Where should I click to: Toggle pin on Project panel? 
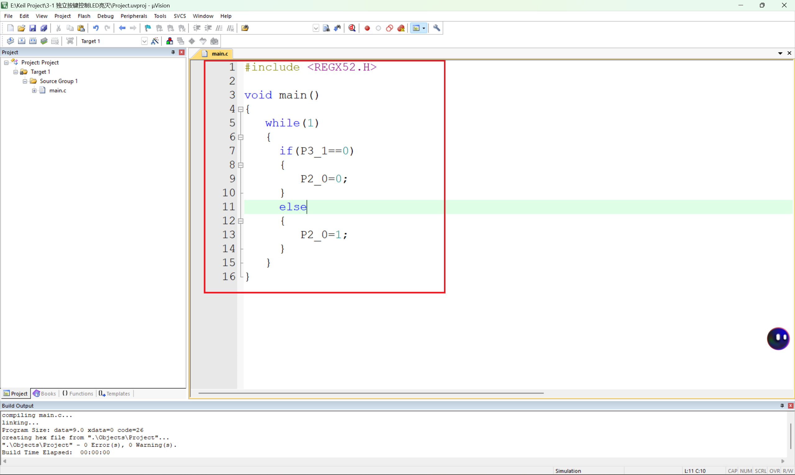click(x=173, y=52)
